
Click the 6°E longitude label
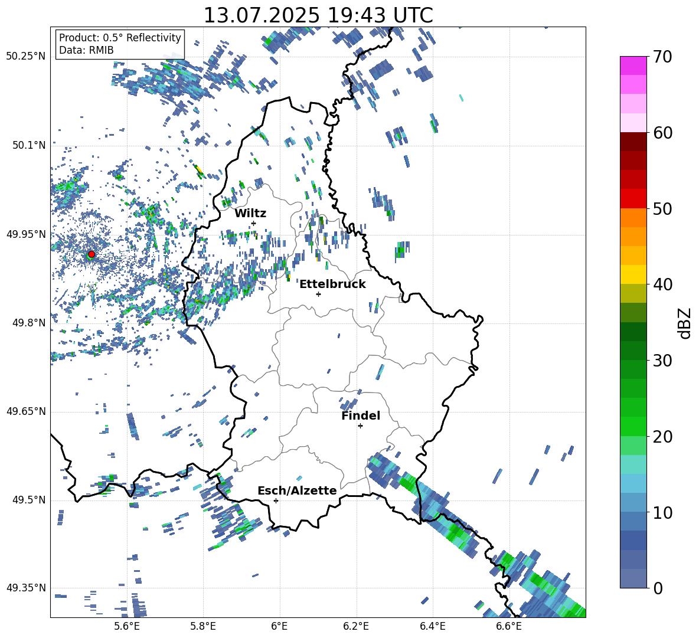(279, 626)
